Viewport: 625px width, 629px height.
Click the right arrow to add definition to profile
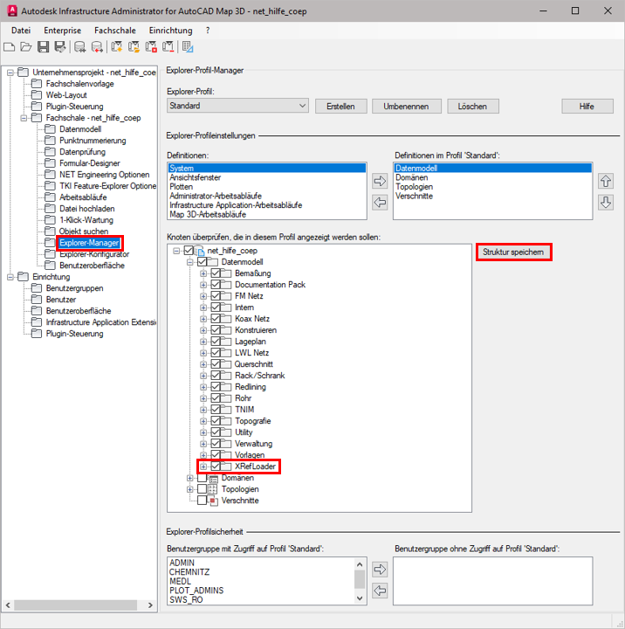[x=380, y=181]
